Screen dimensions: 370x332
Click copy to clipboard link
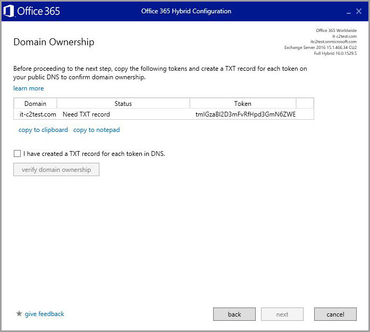(43, 130)
